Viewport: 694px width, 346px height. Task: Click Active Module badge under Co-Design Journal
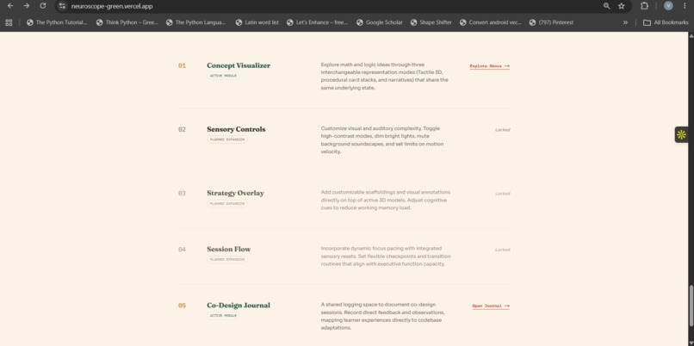point(223,316)
